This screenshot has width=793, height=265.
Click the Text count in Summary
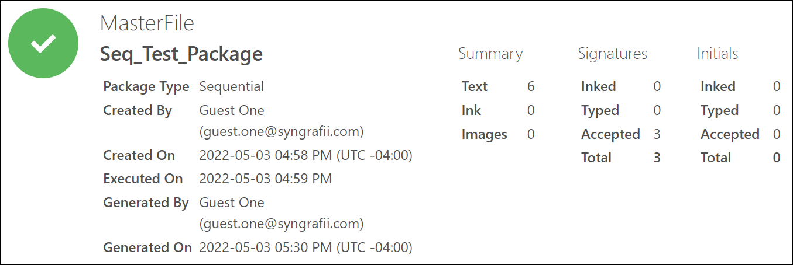click(x=531, y=86)
